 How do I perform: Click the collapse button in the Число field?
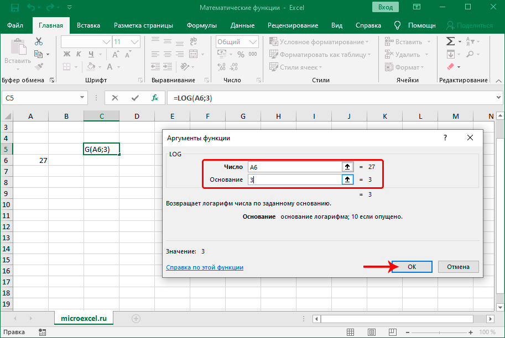coord(348,167)
